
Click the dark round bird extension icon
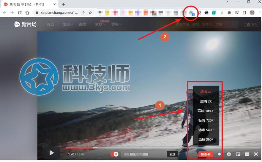(207, 13)
